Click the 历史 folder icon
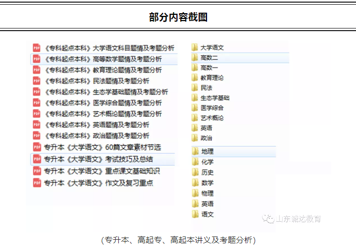 click(x=195, y=172)
